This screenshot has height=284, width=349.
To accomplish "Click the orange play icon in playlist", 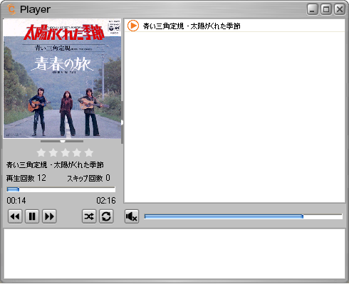I will tap(133, 26).
